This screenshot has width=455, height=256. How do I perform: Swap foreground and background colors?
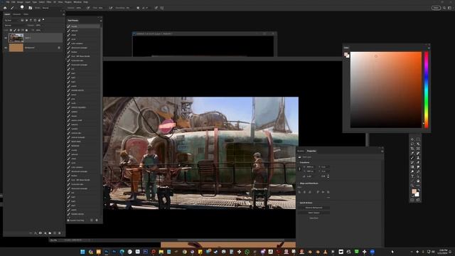(x=419, y=190)
